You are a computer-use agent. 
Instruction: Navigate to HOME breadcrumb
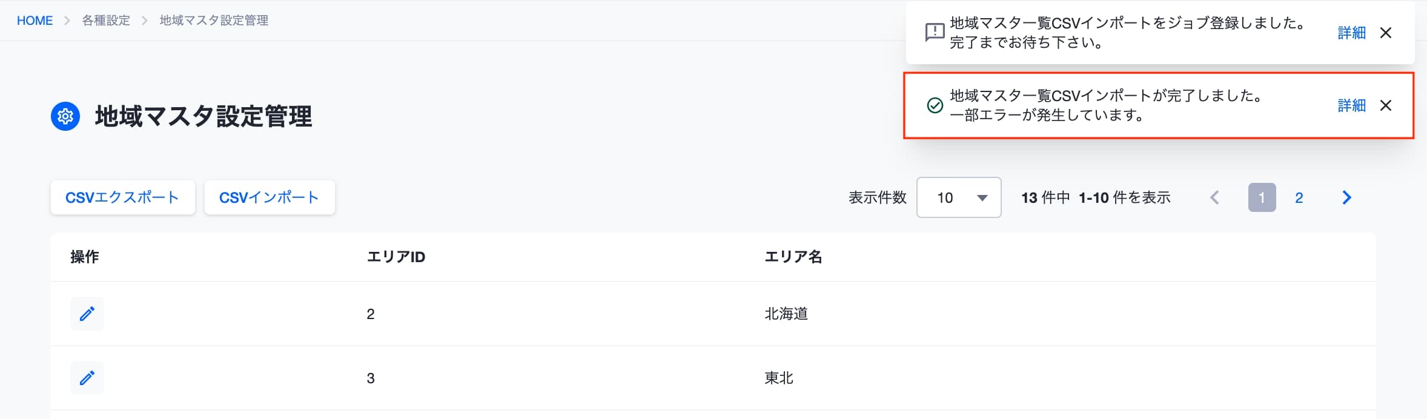[35, 21]
